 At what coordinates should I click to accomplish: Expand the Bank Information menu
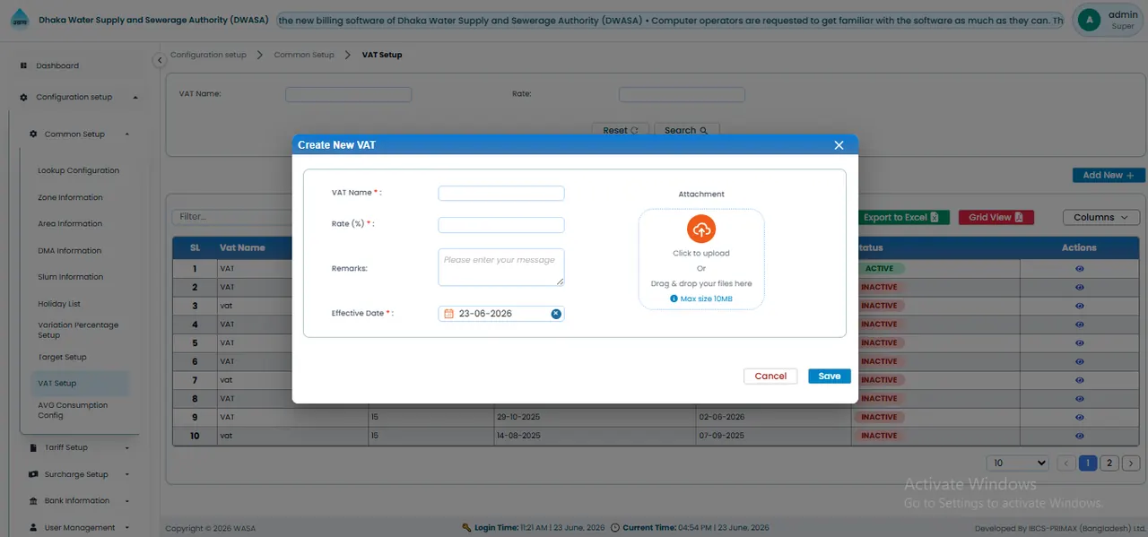79,501
